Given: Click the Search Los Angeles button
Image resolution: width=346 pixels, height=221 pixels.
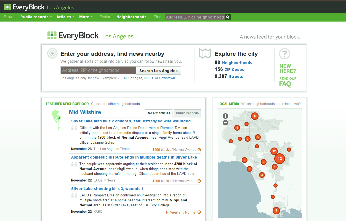Looking at the screenshot, I should [158, 71].
